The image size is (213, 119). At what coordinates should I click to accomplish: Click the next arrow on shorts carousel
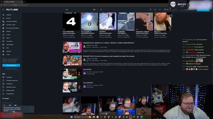click(x=171, y=16)
